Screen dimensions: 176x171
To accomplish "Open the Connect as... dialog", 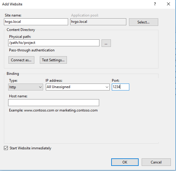I will point(21,60).
